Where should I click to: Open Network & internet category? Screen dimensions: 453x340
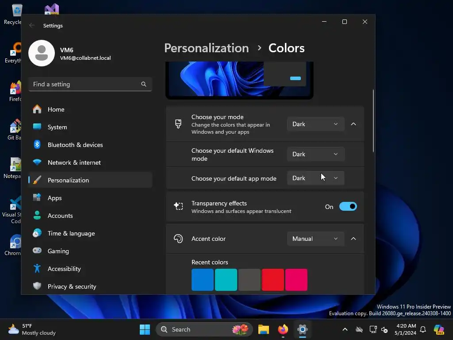click(x=90, y=162)
